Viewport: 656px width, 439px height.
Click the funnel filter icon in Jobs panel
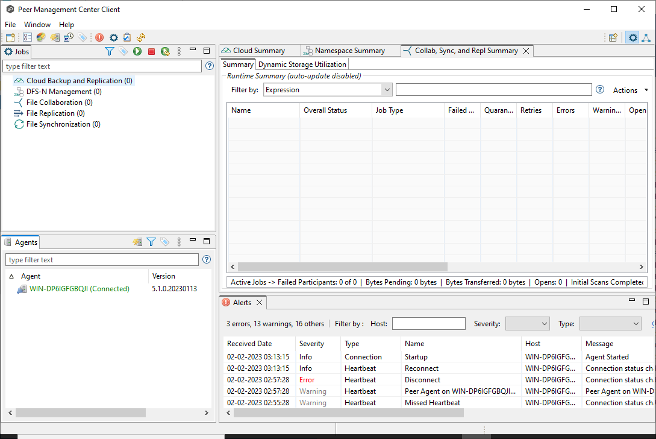click(x=109, y=51)
